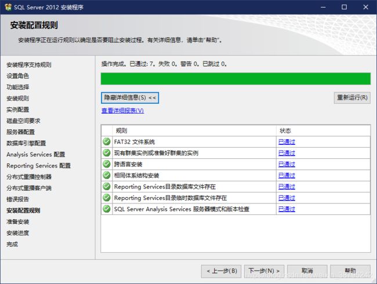Select 安装规则 step in sidebar
The width and height of the screenshot is (377, 284).
[18, 99]
